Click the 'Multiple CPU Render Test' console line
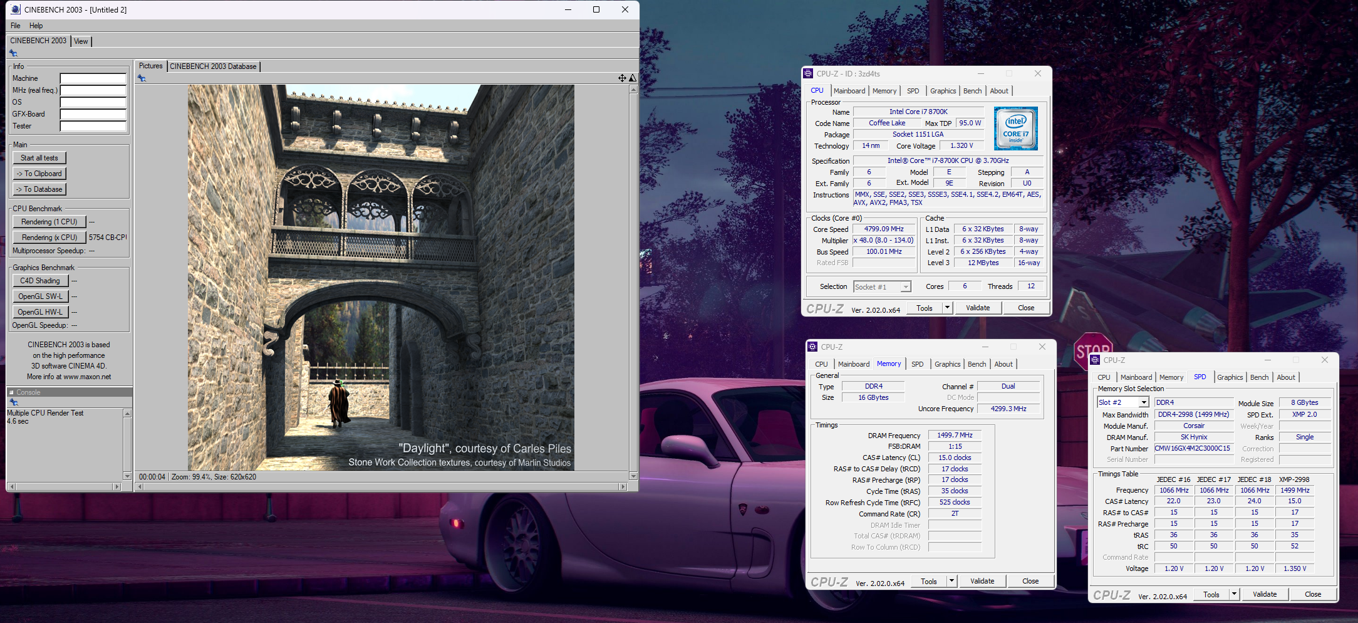1358x623 pixels. pyautogui.click(x=45, y=413)
